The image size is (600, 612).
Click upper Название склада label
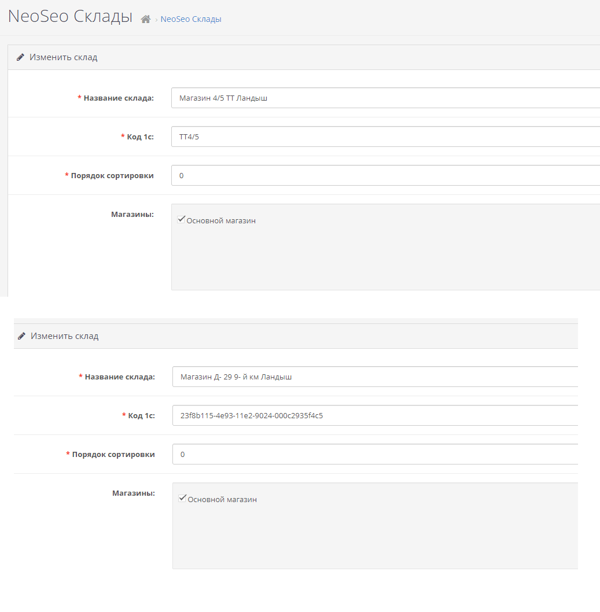pos(119,98)
